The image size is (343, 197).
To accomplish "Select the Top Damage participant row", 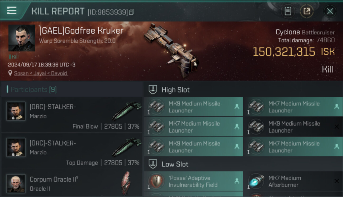I will click(x=72, y=151).
